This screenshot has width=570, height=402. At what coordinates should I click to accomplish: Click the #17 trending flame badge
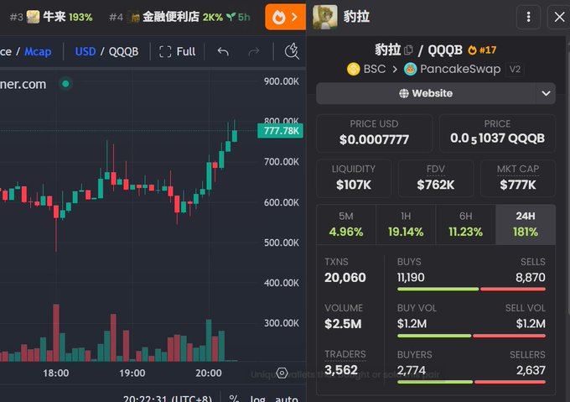pos(482,50)
